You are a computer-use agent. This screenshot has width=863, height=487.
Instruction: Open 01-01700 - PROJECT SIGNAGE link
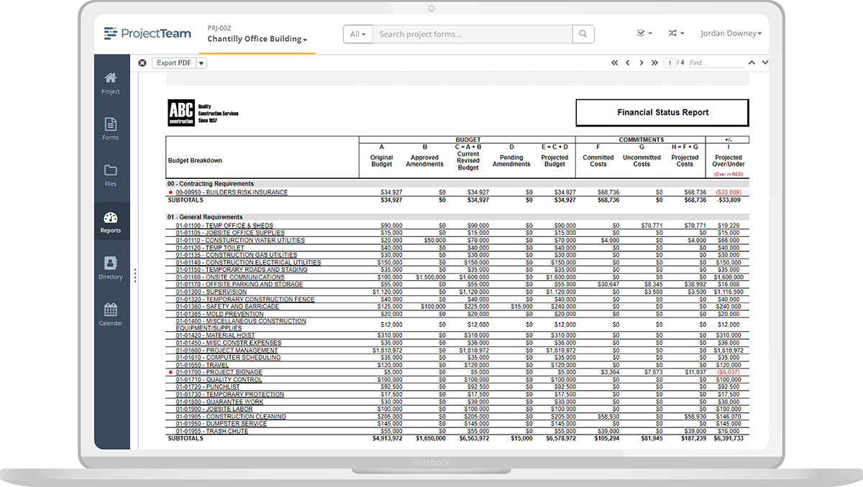[219, 372]
